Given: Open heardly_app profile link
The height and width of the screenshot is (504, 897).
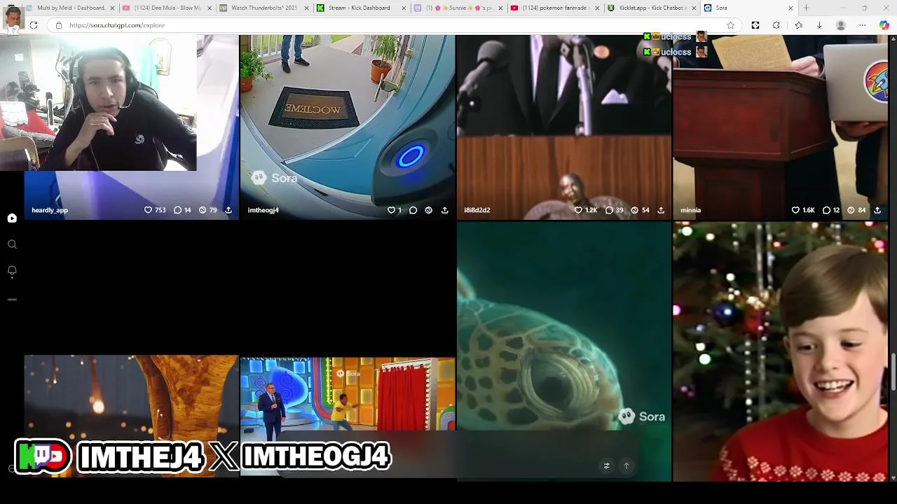Looking at the screenshot, I should [x=50, y=210].
